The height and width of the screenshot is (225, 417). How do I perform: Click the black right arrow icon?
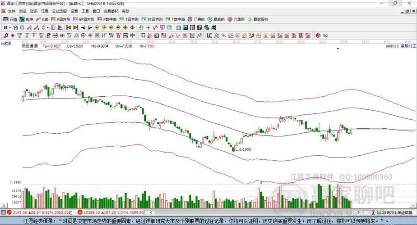click(90, 27)
